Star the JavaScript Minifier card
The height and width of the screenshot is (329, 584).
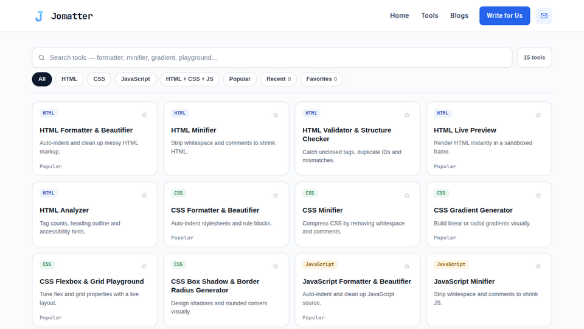[x=538, y=266]
